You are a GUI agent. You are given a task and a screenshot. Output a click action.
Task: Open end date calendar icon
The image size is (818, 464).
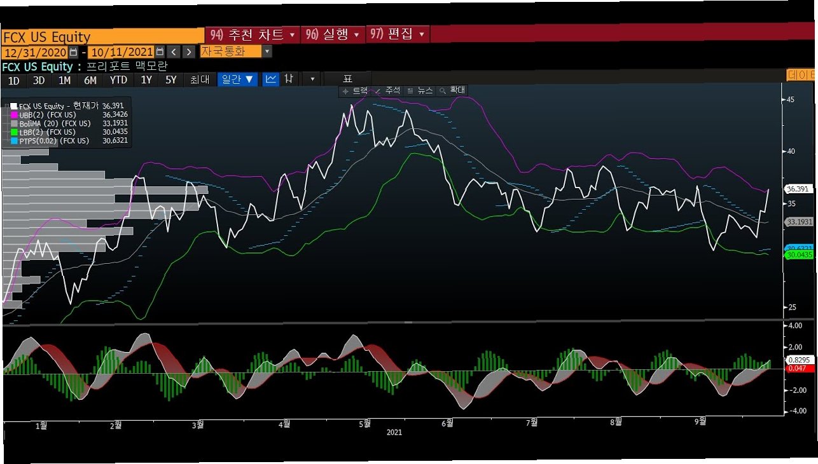coord(160,51)
